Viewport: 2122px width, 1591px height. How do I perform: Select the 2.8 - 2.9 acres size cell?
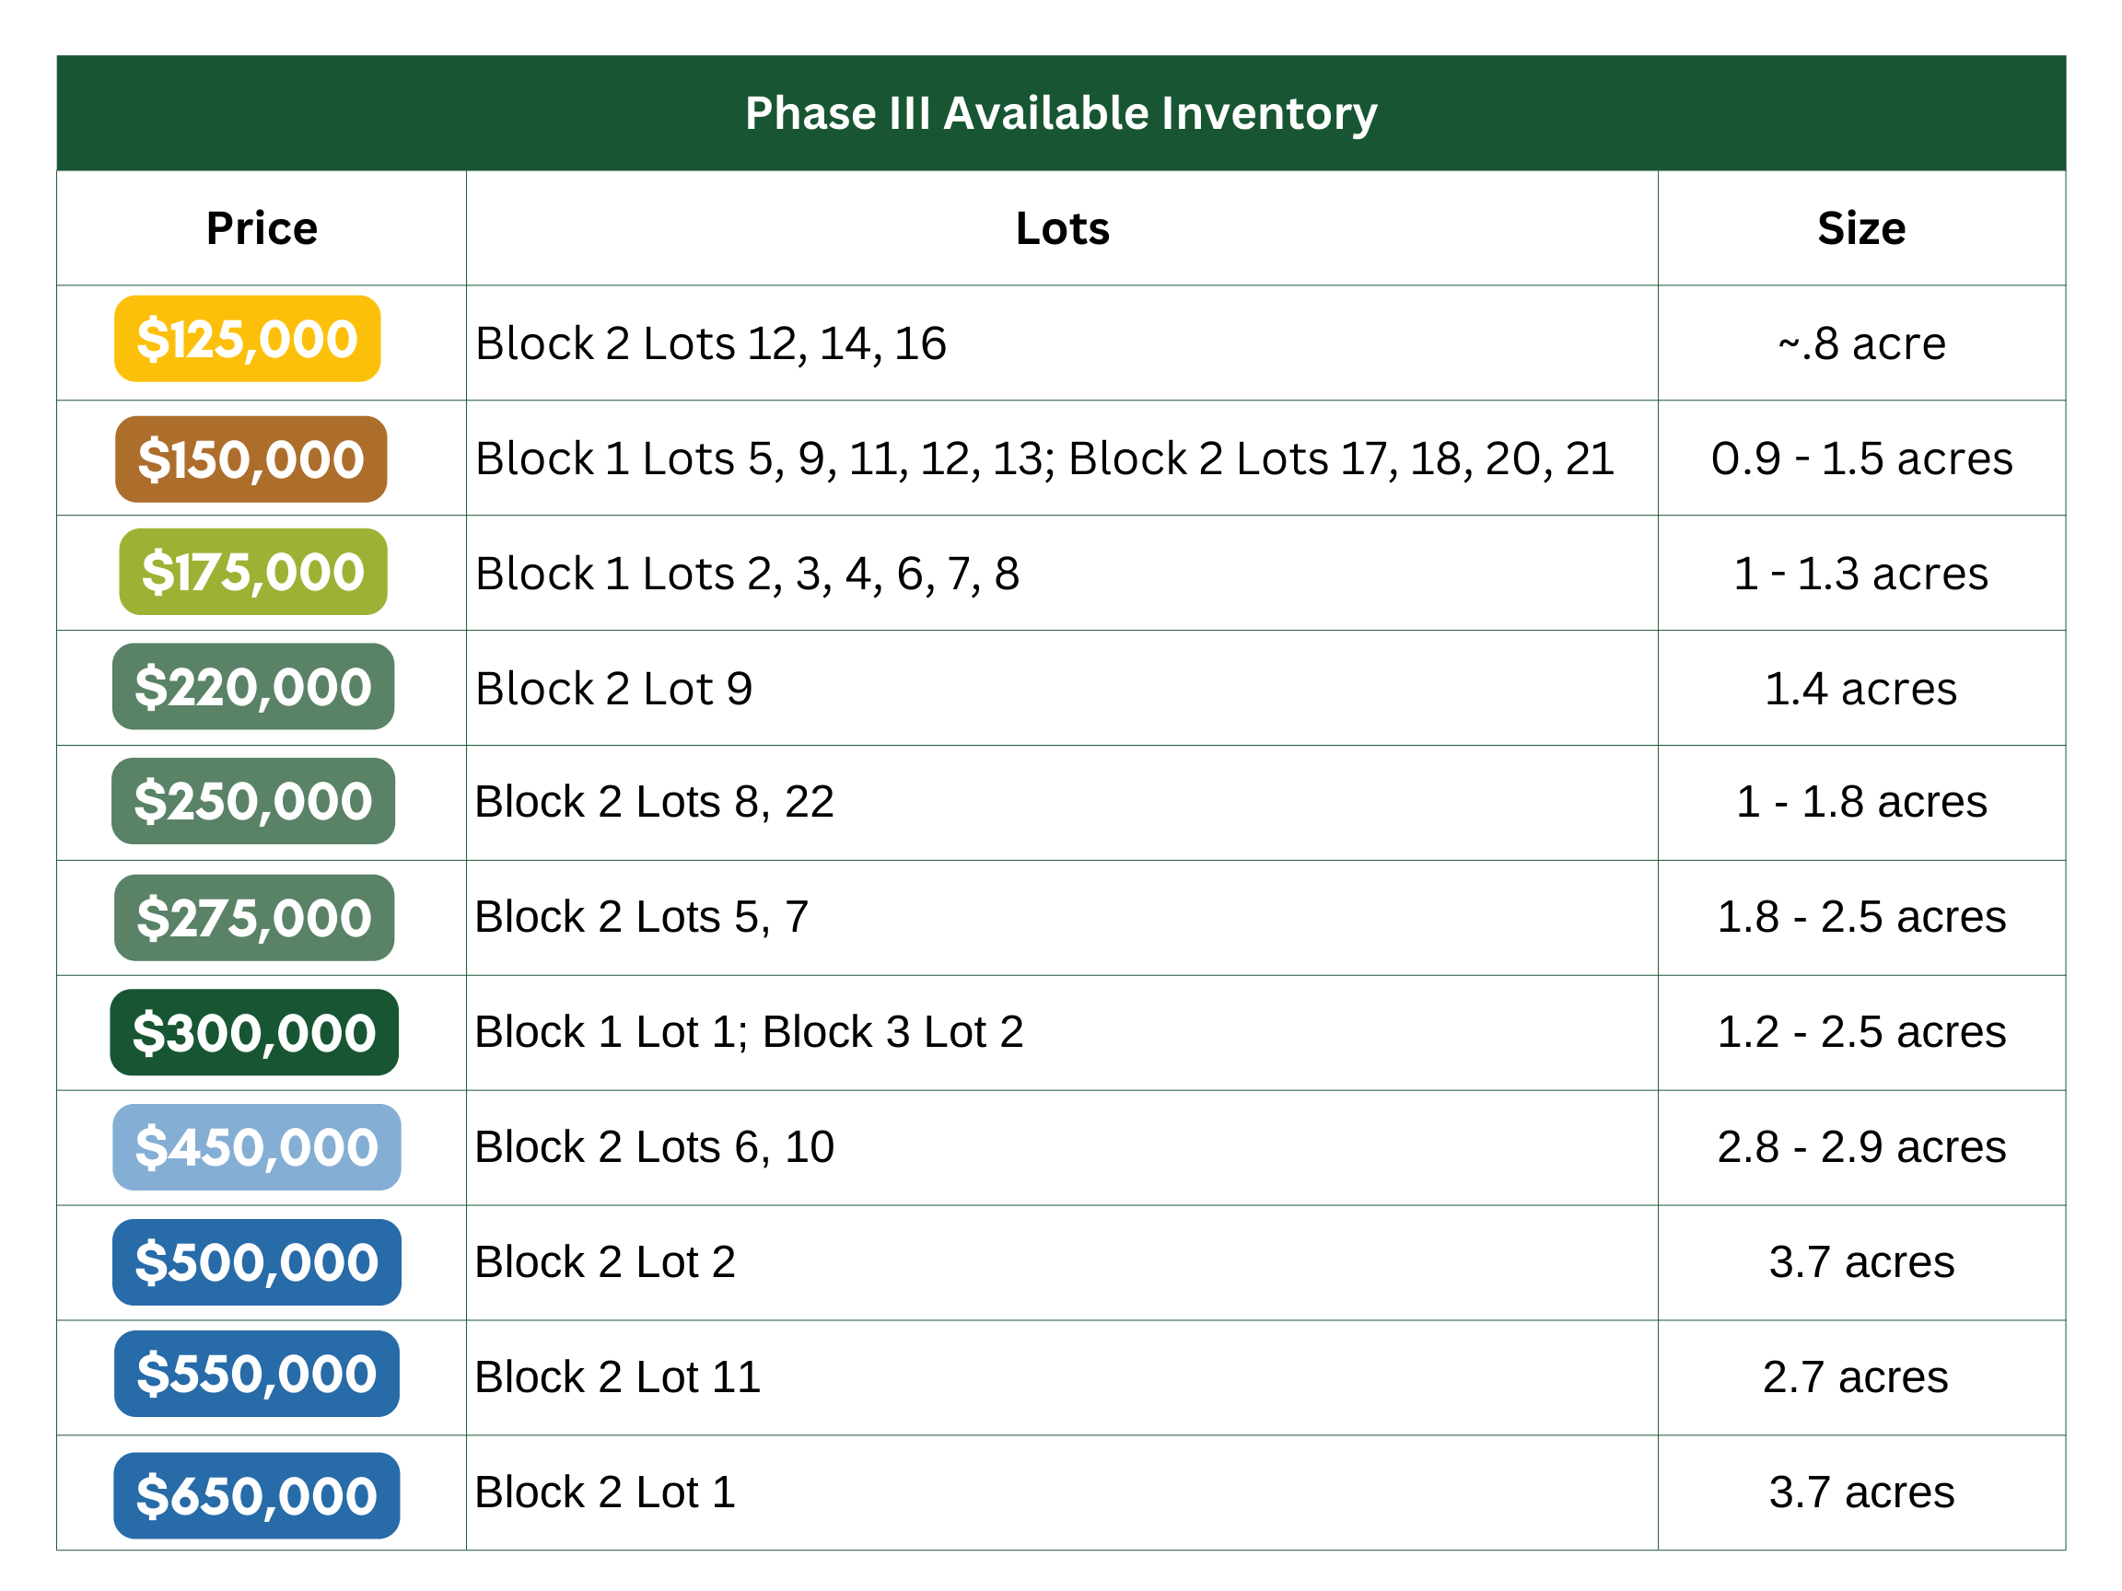pos(1861,1148)
